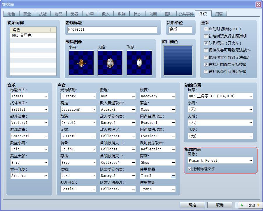263x211 pixels.
Task: Browse title screen music Theme1 ellipsis
Action: coord(45,96)
